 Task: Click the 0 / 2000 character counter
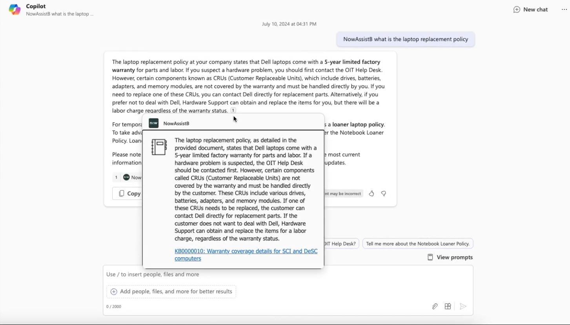tap(114, 307)
